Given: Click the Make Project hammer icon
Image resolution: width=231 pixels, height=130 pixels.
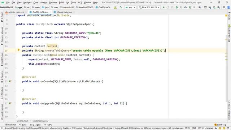Looking at the screenshot, I should point(121,7).
